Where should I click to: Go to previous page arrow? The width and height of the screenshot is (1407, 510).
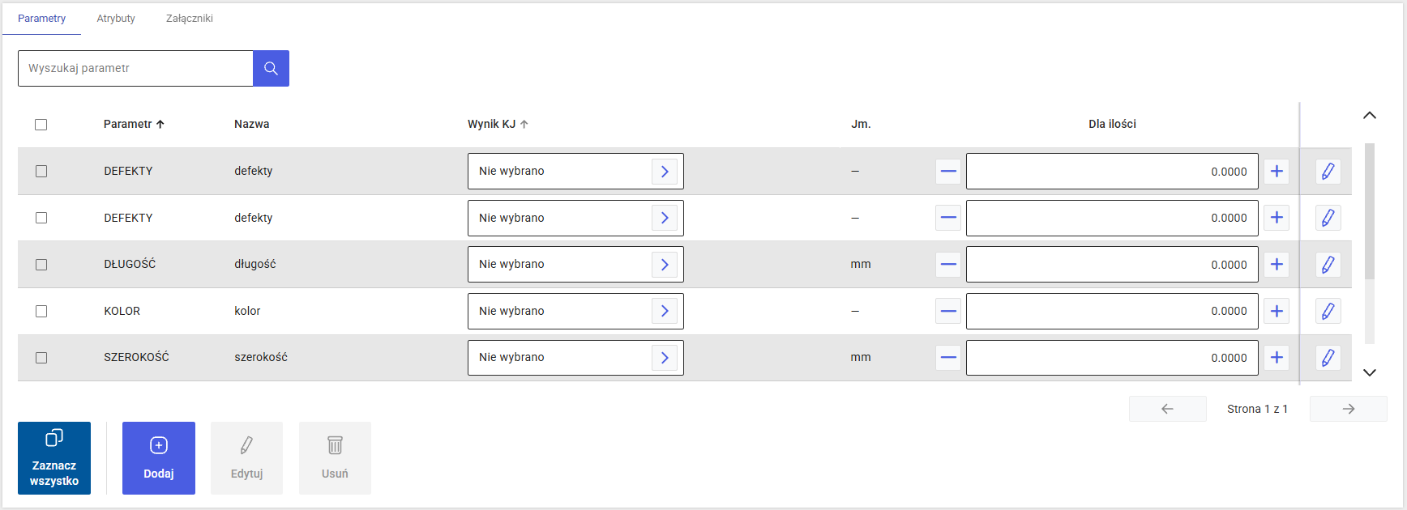[1167, 409]
